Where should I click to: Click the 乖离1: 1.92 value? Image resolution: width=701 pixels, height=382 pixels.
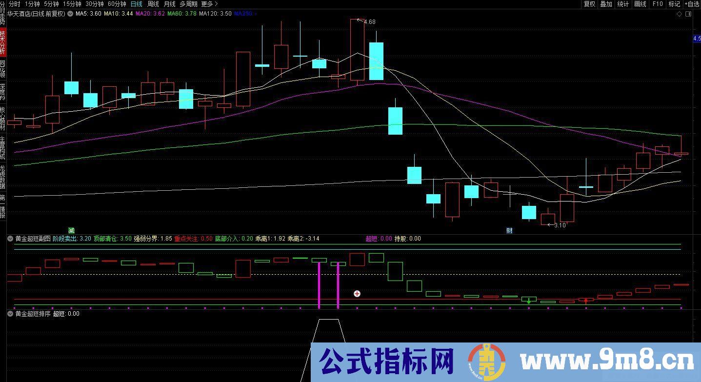click(x=270, y=239)
